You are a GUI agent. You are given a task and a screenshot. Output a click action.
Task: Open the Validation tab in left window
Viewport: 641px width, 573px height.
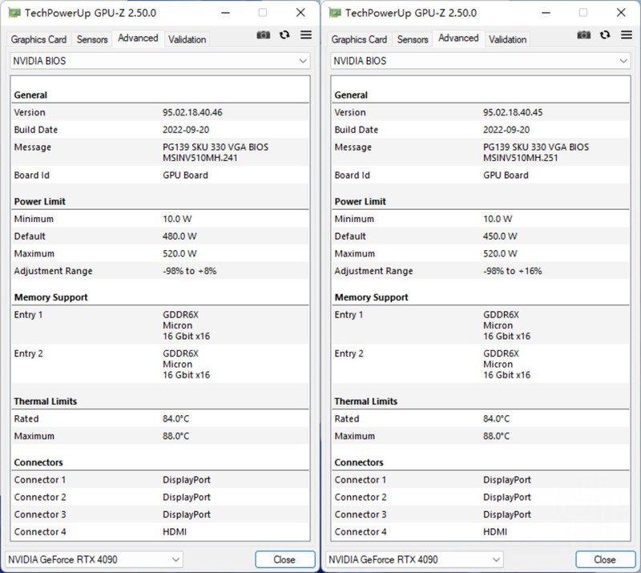(187, 38)
